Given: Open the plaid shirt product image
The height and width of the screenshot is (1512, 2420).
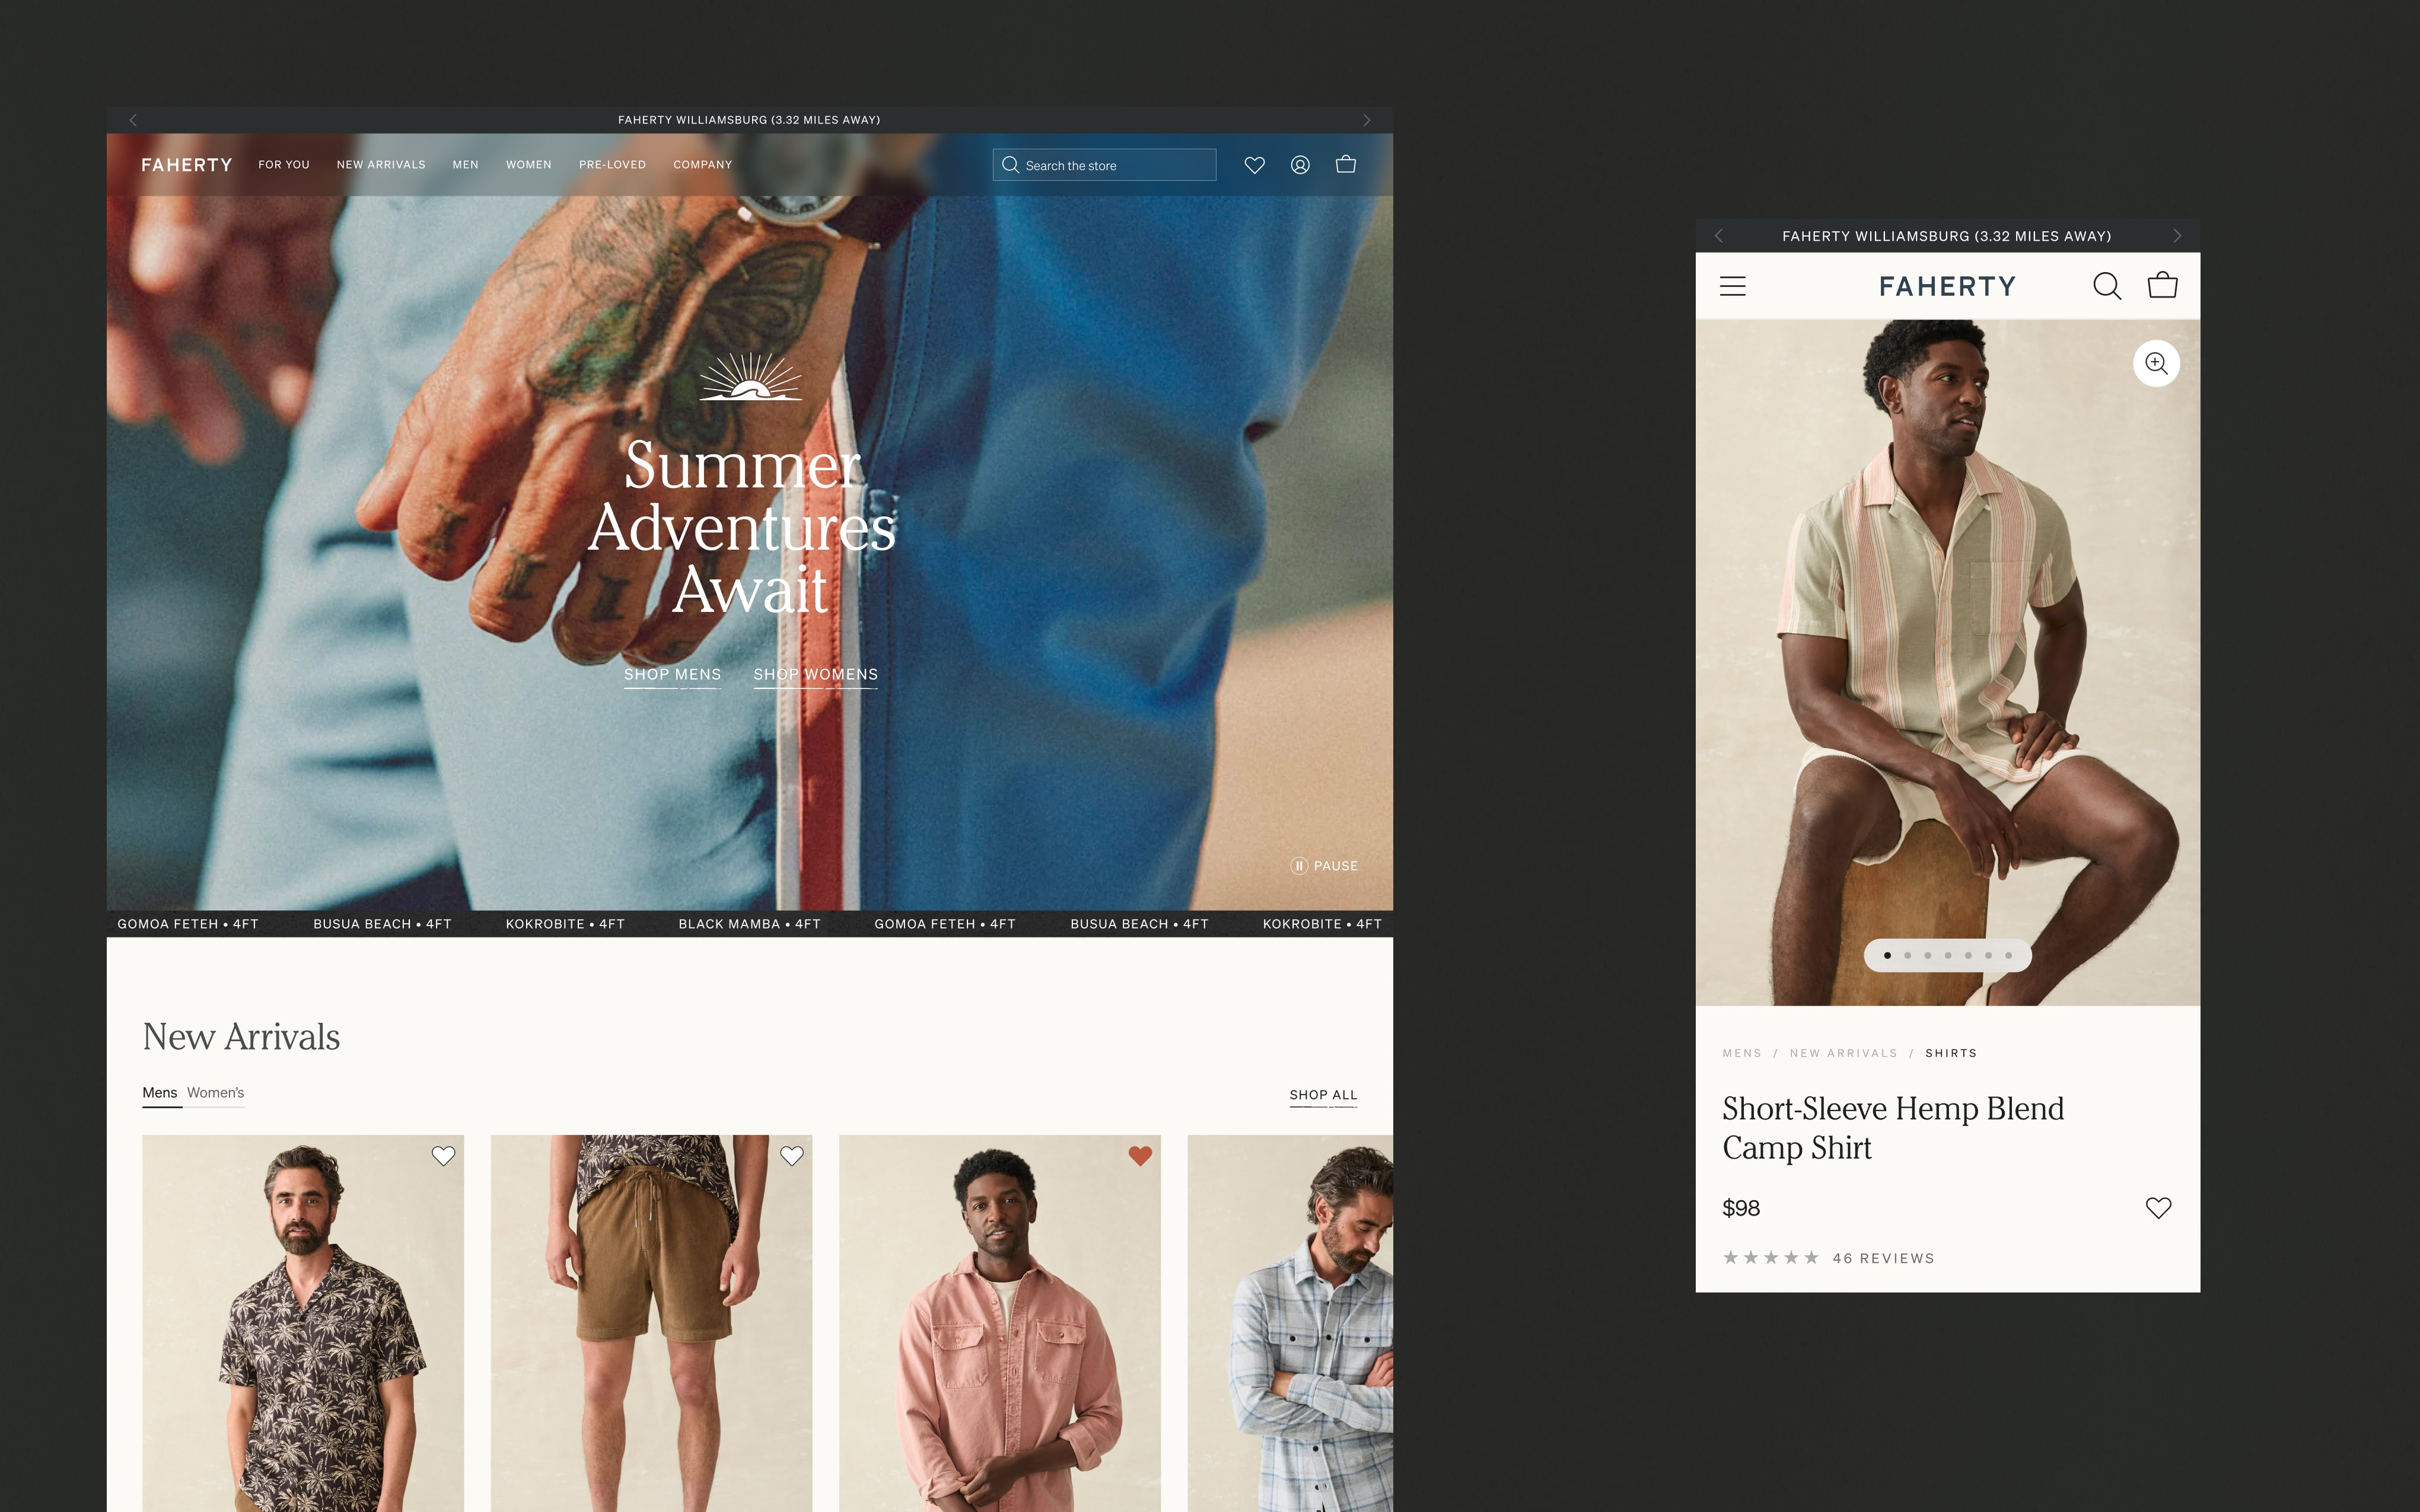Looking at the screenshot, I should 1290,1323.
